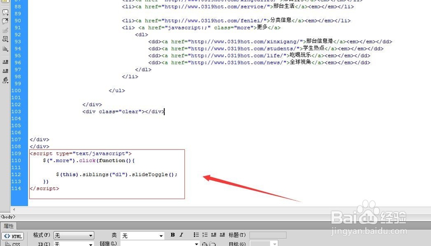This screenshot has width=431, height=246.
Task: Click the 分类信息 link text on line 90
Action: point(281,20)
